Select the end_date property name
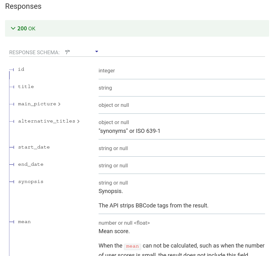The image size is (276, 256). tap(31, 165)
